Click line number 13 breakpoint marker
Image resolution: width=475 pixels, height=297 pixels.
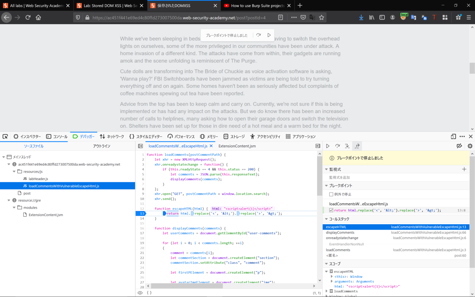pyautogui.click(x=141, y=213)
